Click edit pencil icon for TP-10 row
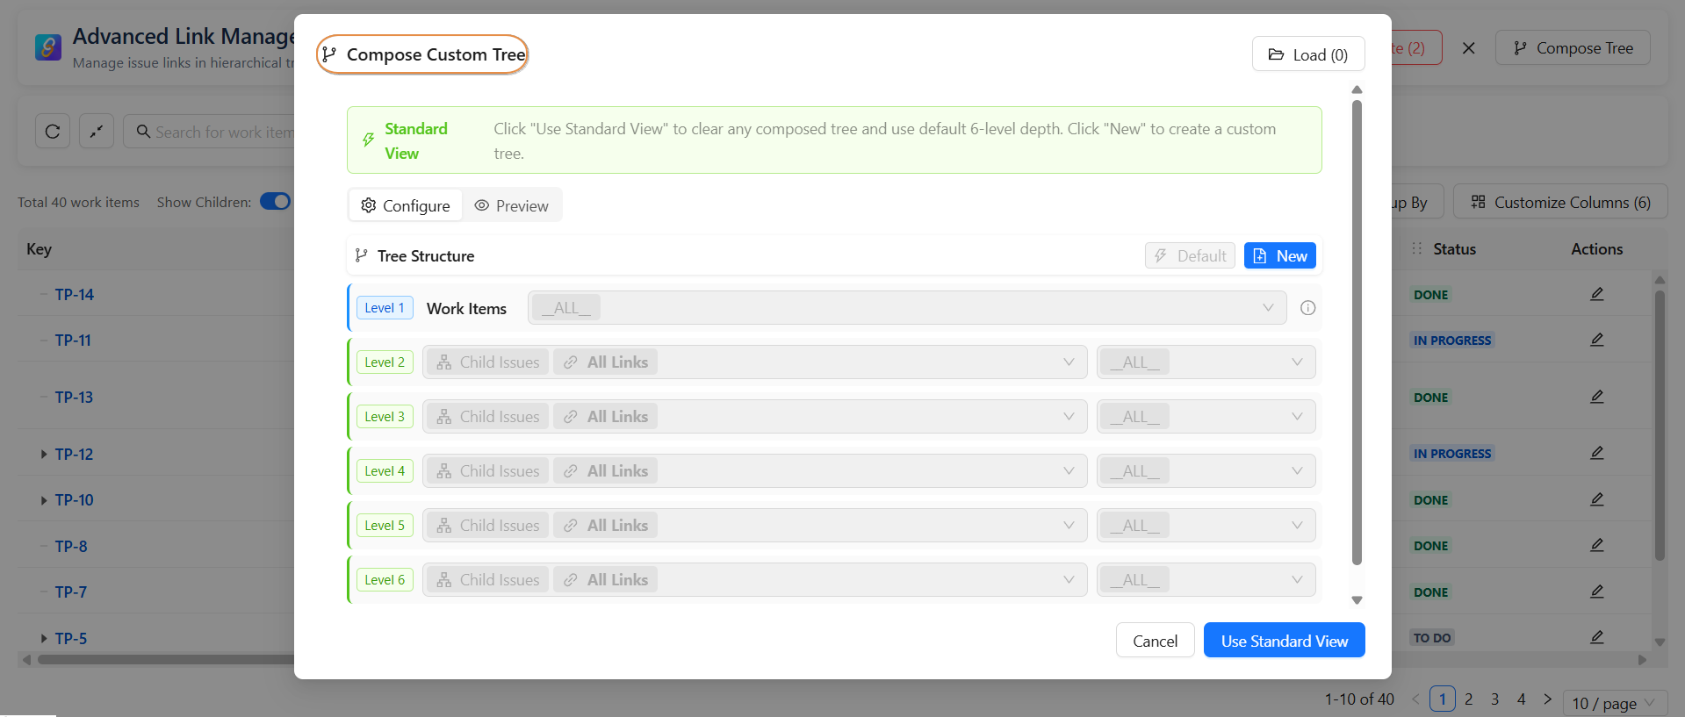Image resolution: width=1685 pixels, height=717 pixels. (x=1596, y=499)
